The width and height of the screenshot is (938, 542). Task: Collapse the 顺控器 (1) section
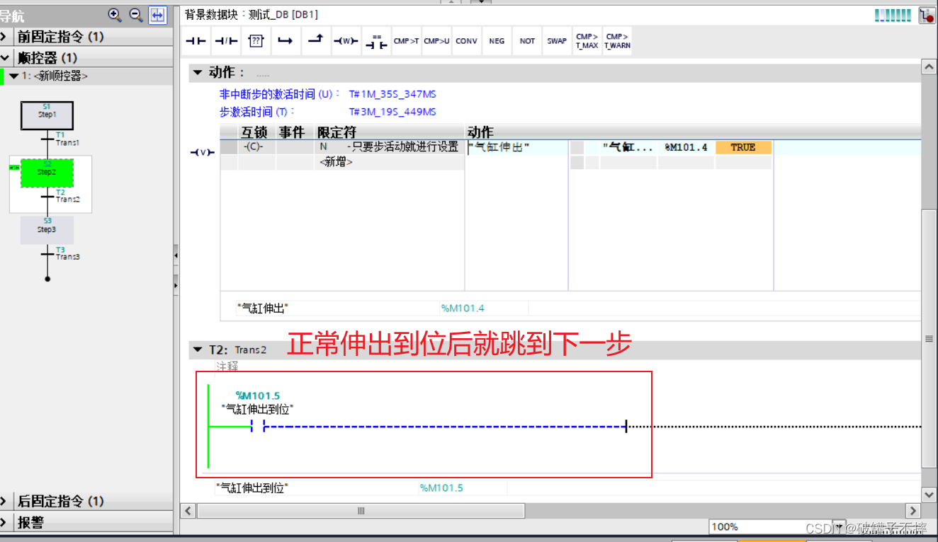pos(4,57)
